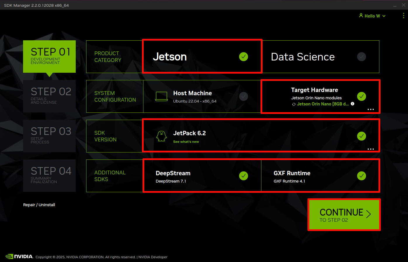Click the Additional SDKs label

tap(110, 176)
